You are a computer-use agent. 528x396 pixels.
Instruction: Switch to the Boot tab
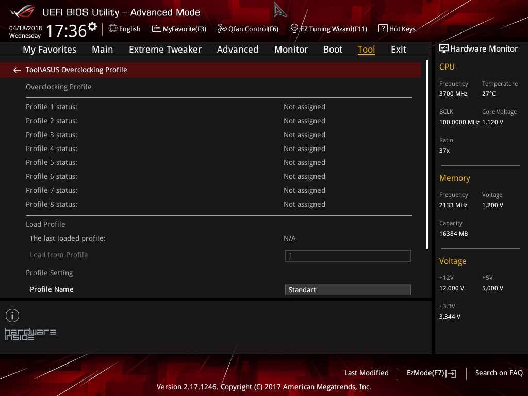tap(333, 49)
